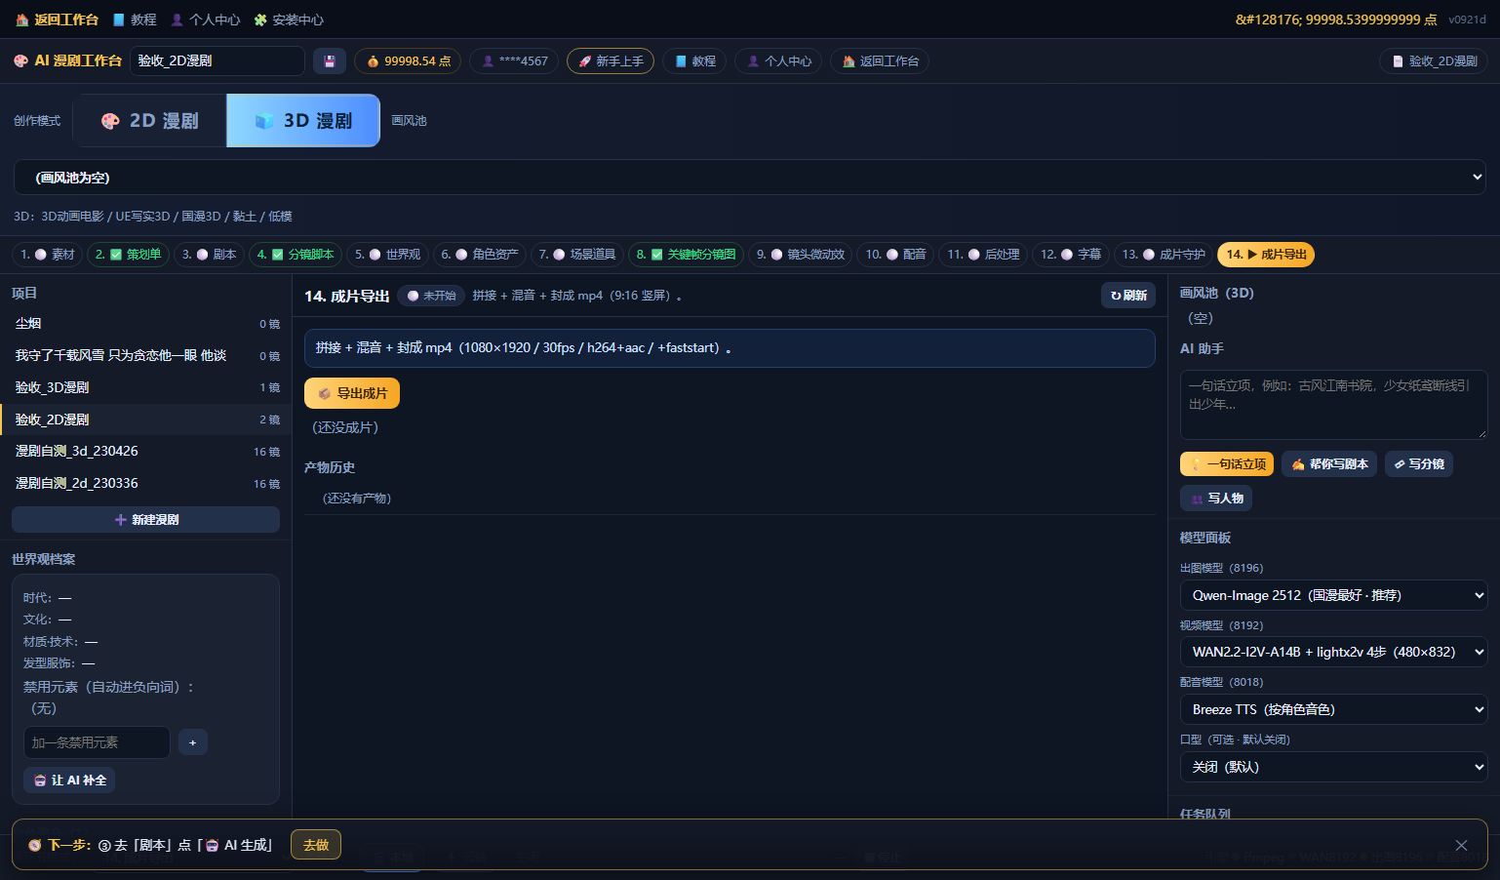Switch creation mode to 2D 漫剧
Viewport: 1500px width, 880px height.
coord(150,121)
